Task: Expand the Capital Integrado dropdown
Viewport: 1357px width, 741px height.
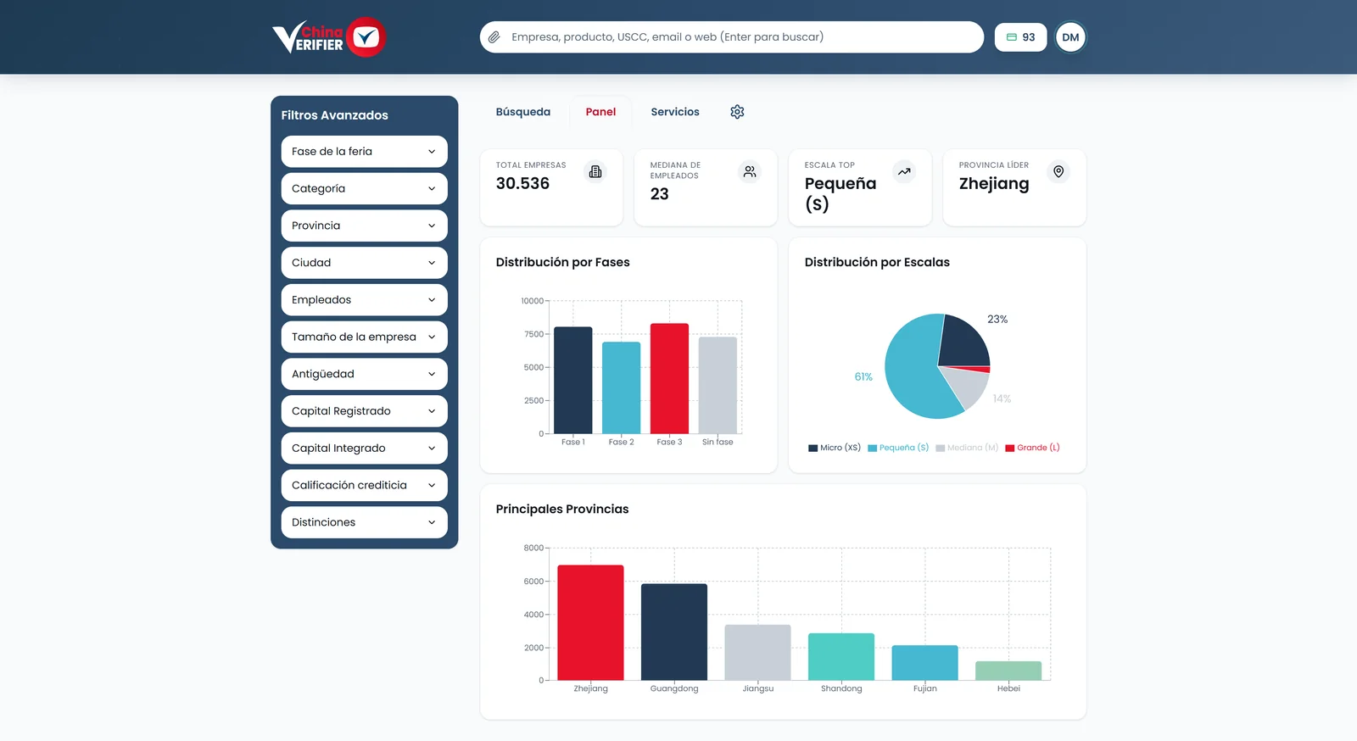Action: (364, 448)
